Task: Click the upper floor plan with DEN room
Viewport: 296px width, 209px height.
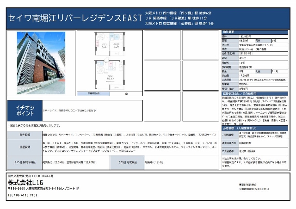Action: [110, 44]
